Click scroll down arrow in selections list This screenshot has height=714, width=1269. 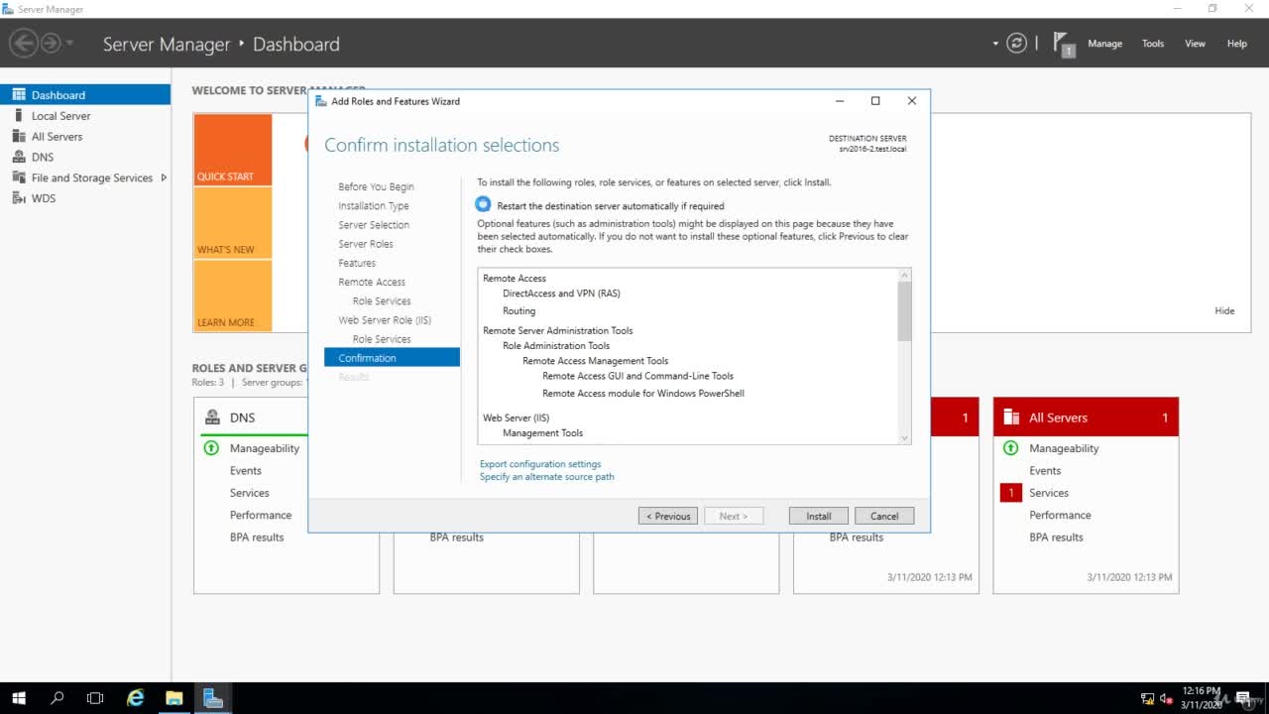pos(904,437)
